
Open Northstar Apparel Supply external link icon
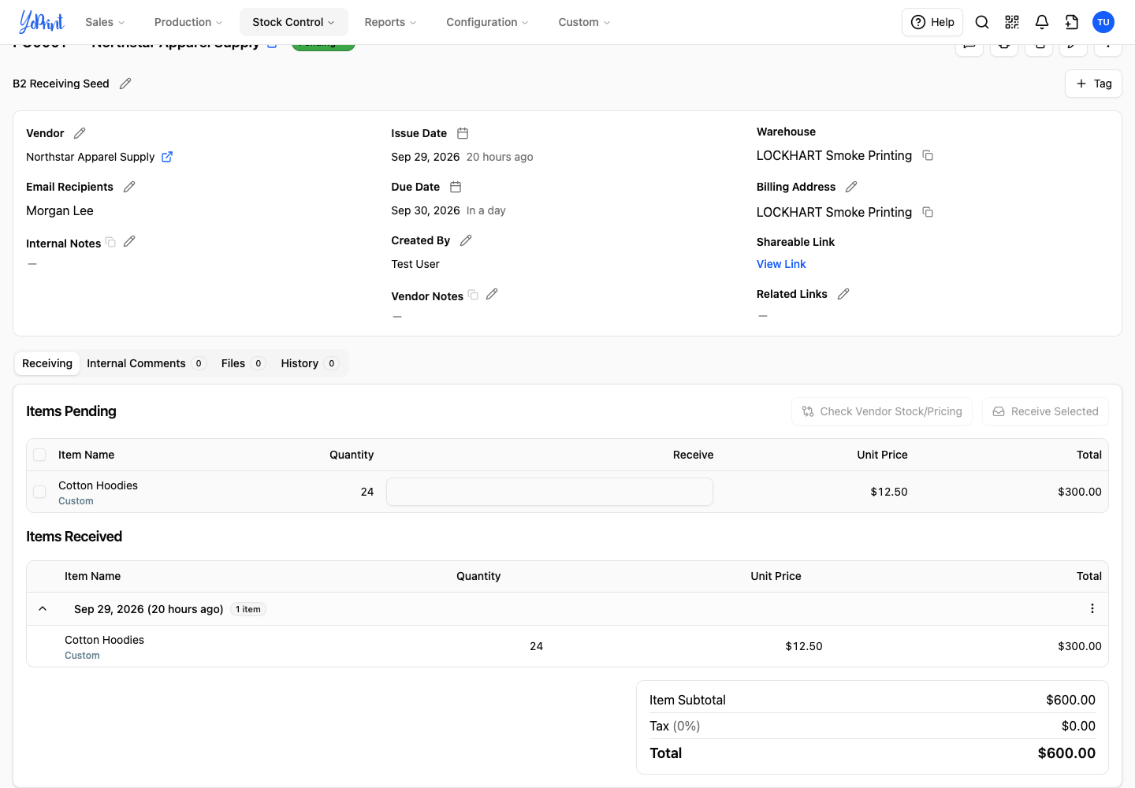click(167, 157)
